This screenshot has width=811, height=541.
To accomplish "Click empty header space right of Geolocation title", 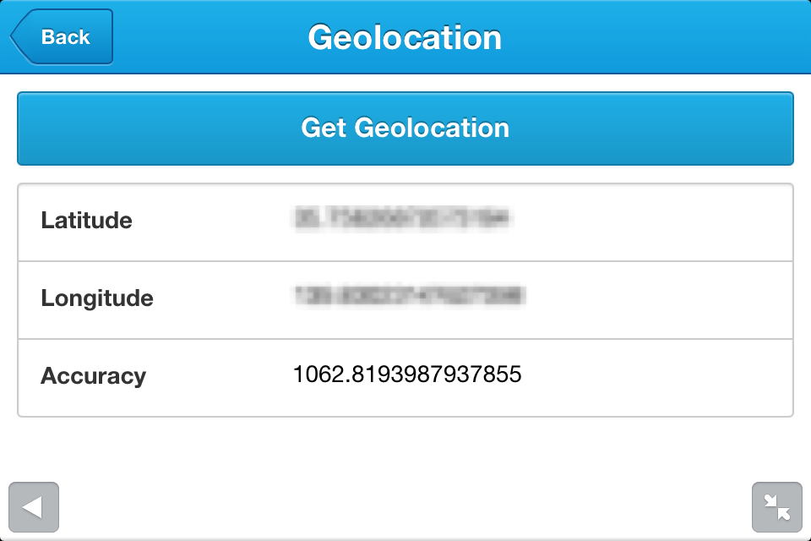I will coord(659,38).
